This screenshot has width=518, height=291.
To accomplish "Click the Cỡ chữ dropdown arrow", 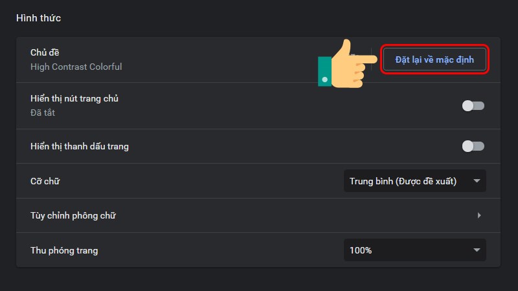I will [x=477, y=181].
